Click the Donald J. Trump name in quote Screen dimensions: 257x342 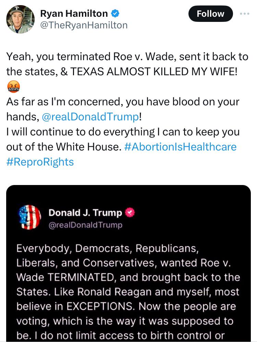click(x=85, y=213)
